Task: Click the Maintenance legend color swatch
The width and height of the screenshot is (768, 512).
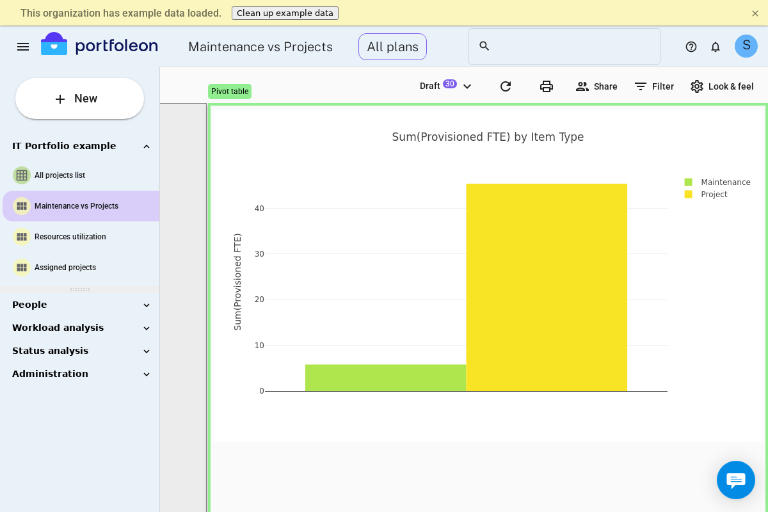Action: (688, 182)
